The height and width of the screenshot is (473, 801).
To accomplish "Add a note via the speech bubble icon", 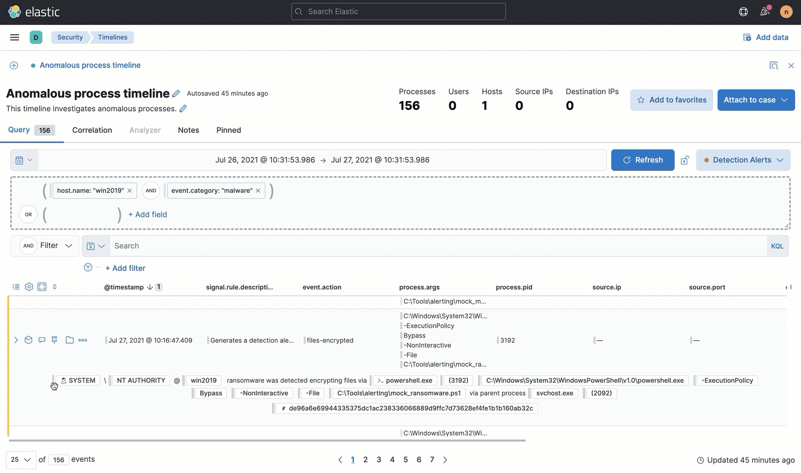I will point(41,340).
